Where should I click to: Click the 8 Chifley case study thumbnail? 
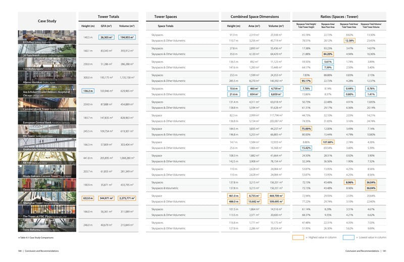47,37
